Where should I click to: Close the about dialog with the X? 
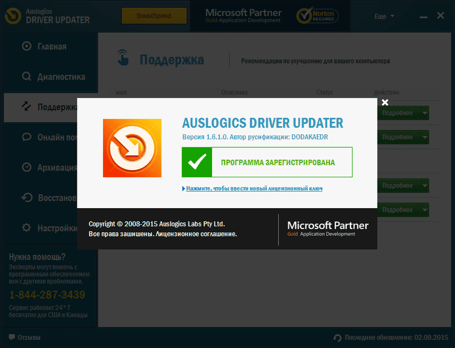(x=385, y=102)
